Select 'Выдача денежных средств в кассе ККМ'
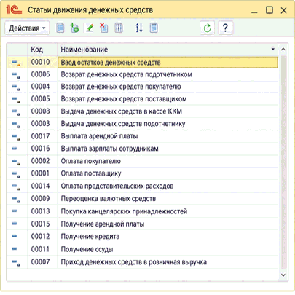 (x=168, y=111)
